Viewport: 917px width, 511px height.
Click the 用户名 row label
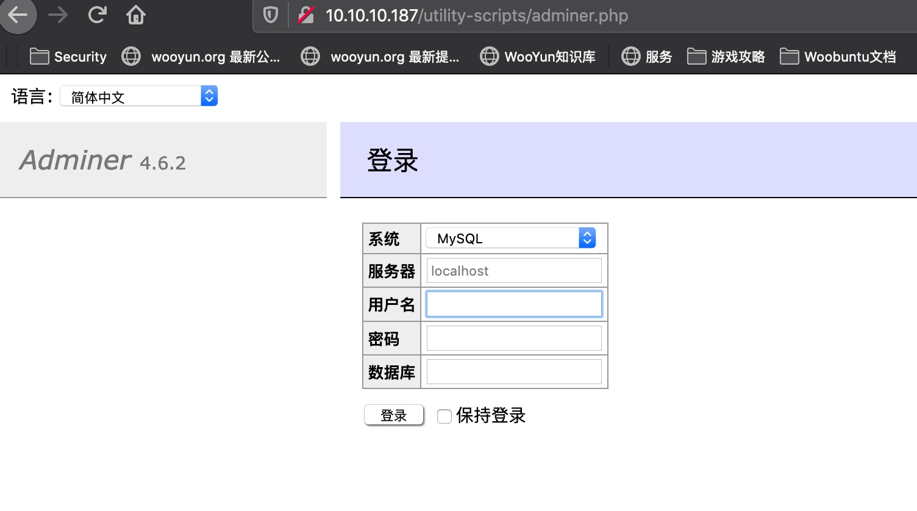click(391, 304)
